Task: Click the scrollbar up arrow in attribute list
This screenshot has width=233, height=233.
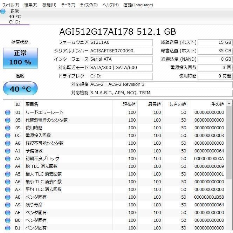Action: click(229, 104)
